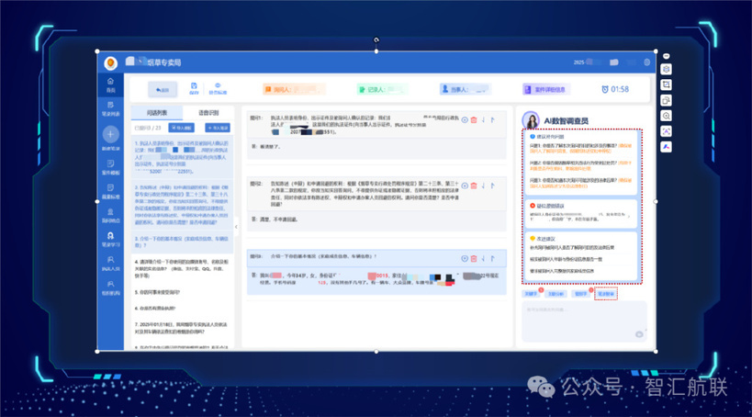The height and width of the screenshot is (417, 752).
Task: Select list item starting '4. 请详细介绍一下'
Action: [x=182, y=269]
